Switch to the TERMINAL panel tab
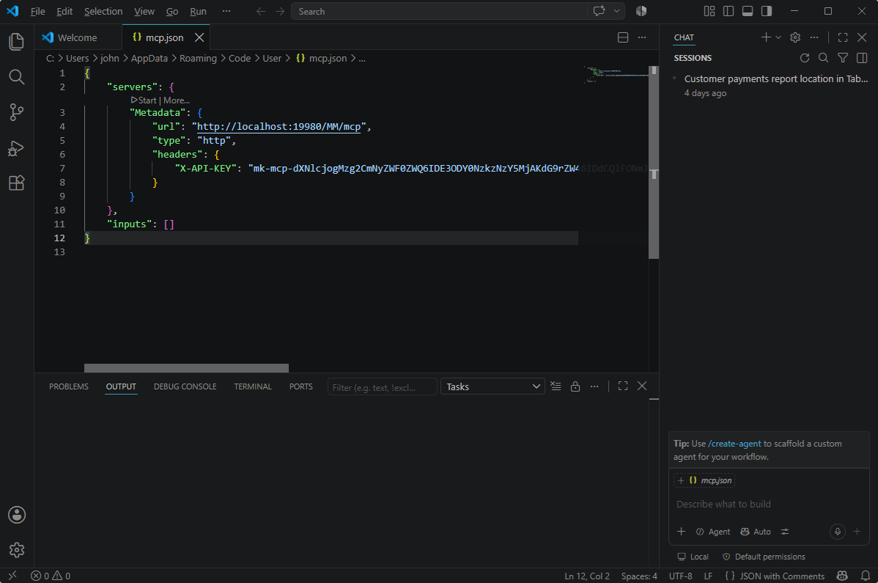Screen dimensions: 878x583 (253, 386)
